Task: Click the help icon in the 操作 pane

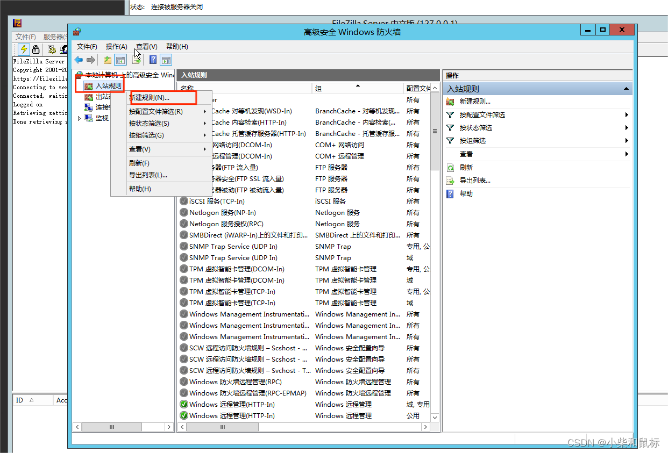Action: click(x=451, y=193)
